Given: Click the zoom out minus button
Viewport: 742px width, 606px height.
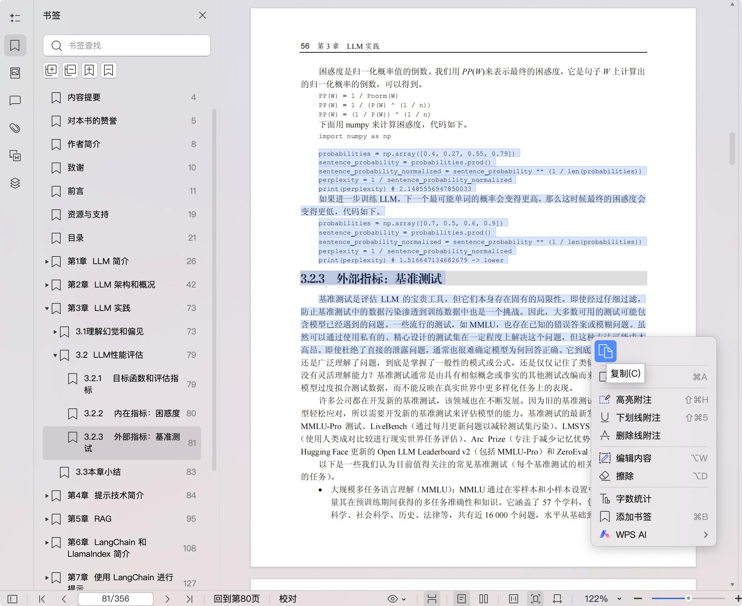Looking at the screenshot, I should [638, 599].
